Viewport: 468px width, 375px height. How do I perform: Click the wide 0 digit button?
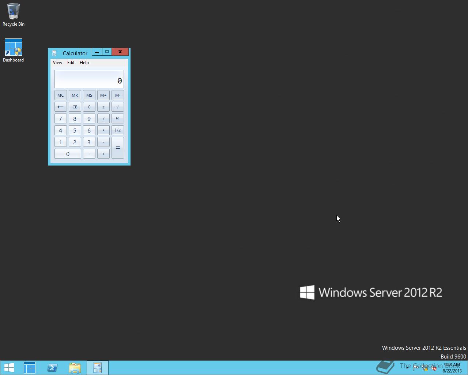68,154
